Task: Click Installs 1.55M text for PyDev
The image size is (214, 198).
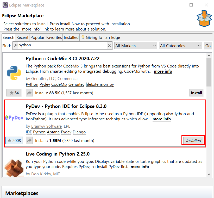Action: (65, 140)
